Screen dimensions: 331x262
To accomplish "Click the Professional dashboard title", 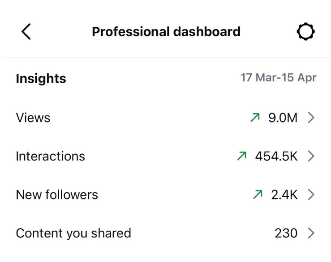I will click(166, 32).
